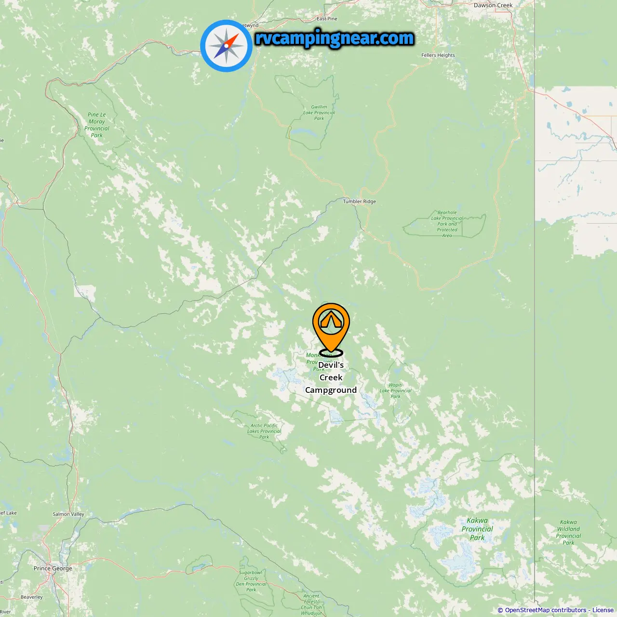Screen dimensions: 617x617
Task: Select Arctic Pacific Lakes Provincial Park label
Action: [x=264, y=431]
